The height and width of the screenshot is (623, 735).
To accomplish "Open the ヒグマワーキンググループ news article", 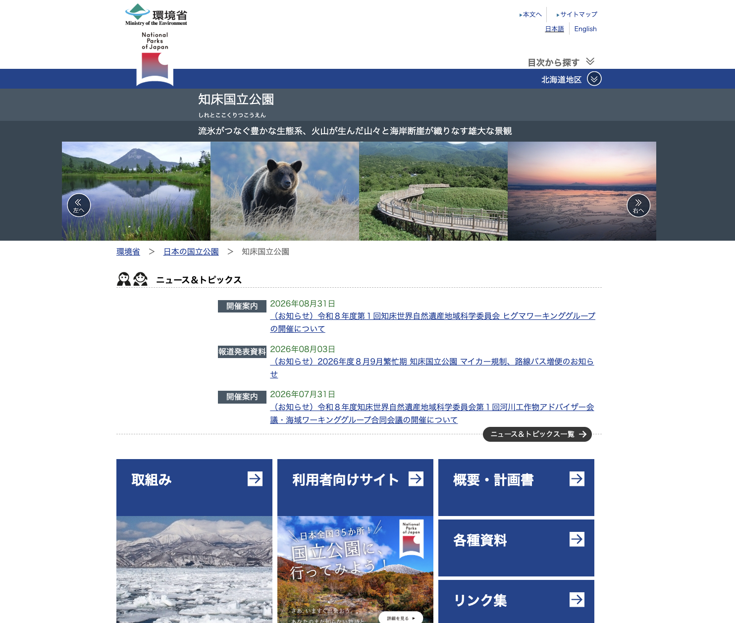I will [x=432, y=322].
